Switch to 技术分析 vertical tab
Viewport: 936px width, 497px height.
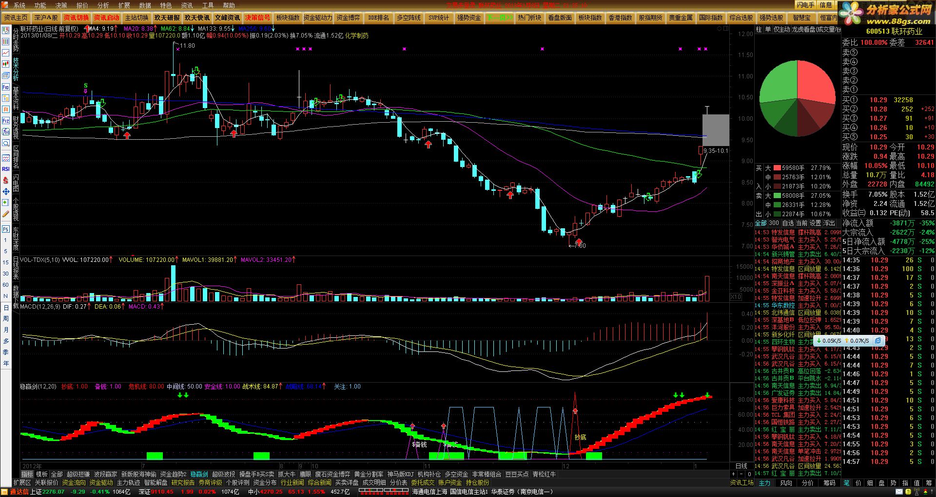(16, 69)
